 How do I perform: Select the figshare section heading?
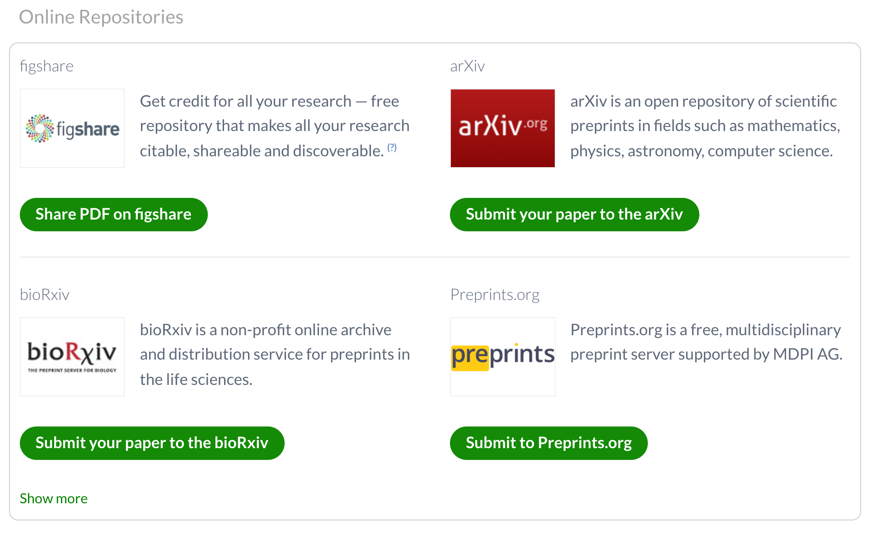click(47, 66)
